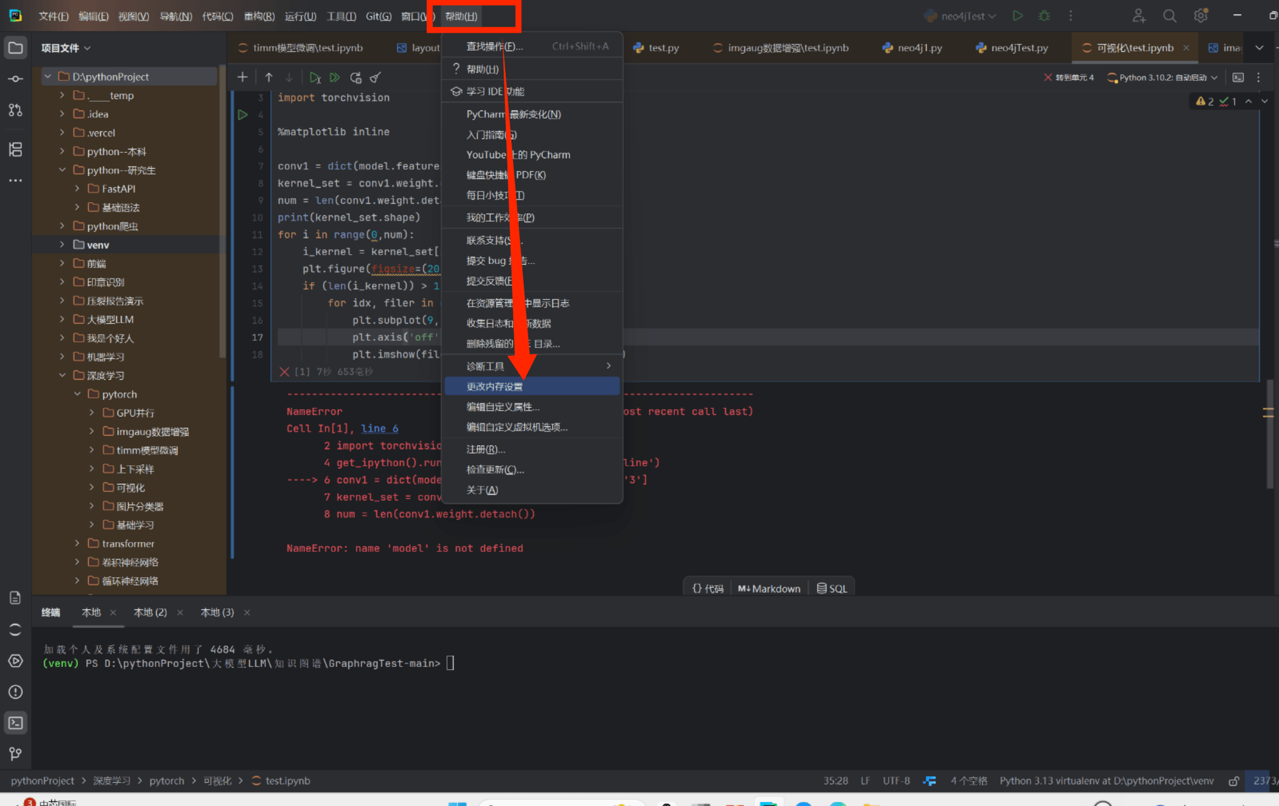Click the Run All cells icon

pyautogui.click(x=335, y=77)
